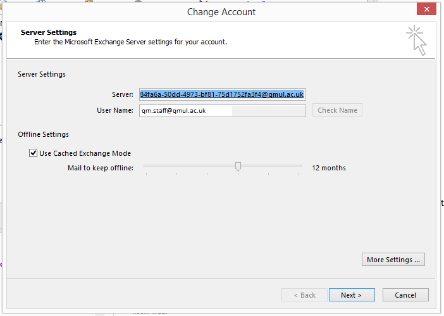444x316 pixels.
Task: Cancel the account change
Action: 405,295
